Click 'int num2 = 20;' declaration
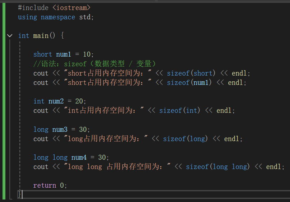This screenshot has height=202, width=290. [x=60, y=101]
